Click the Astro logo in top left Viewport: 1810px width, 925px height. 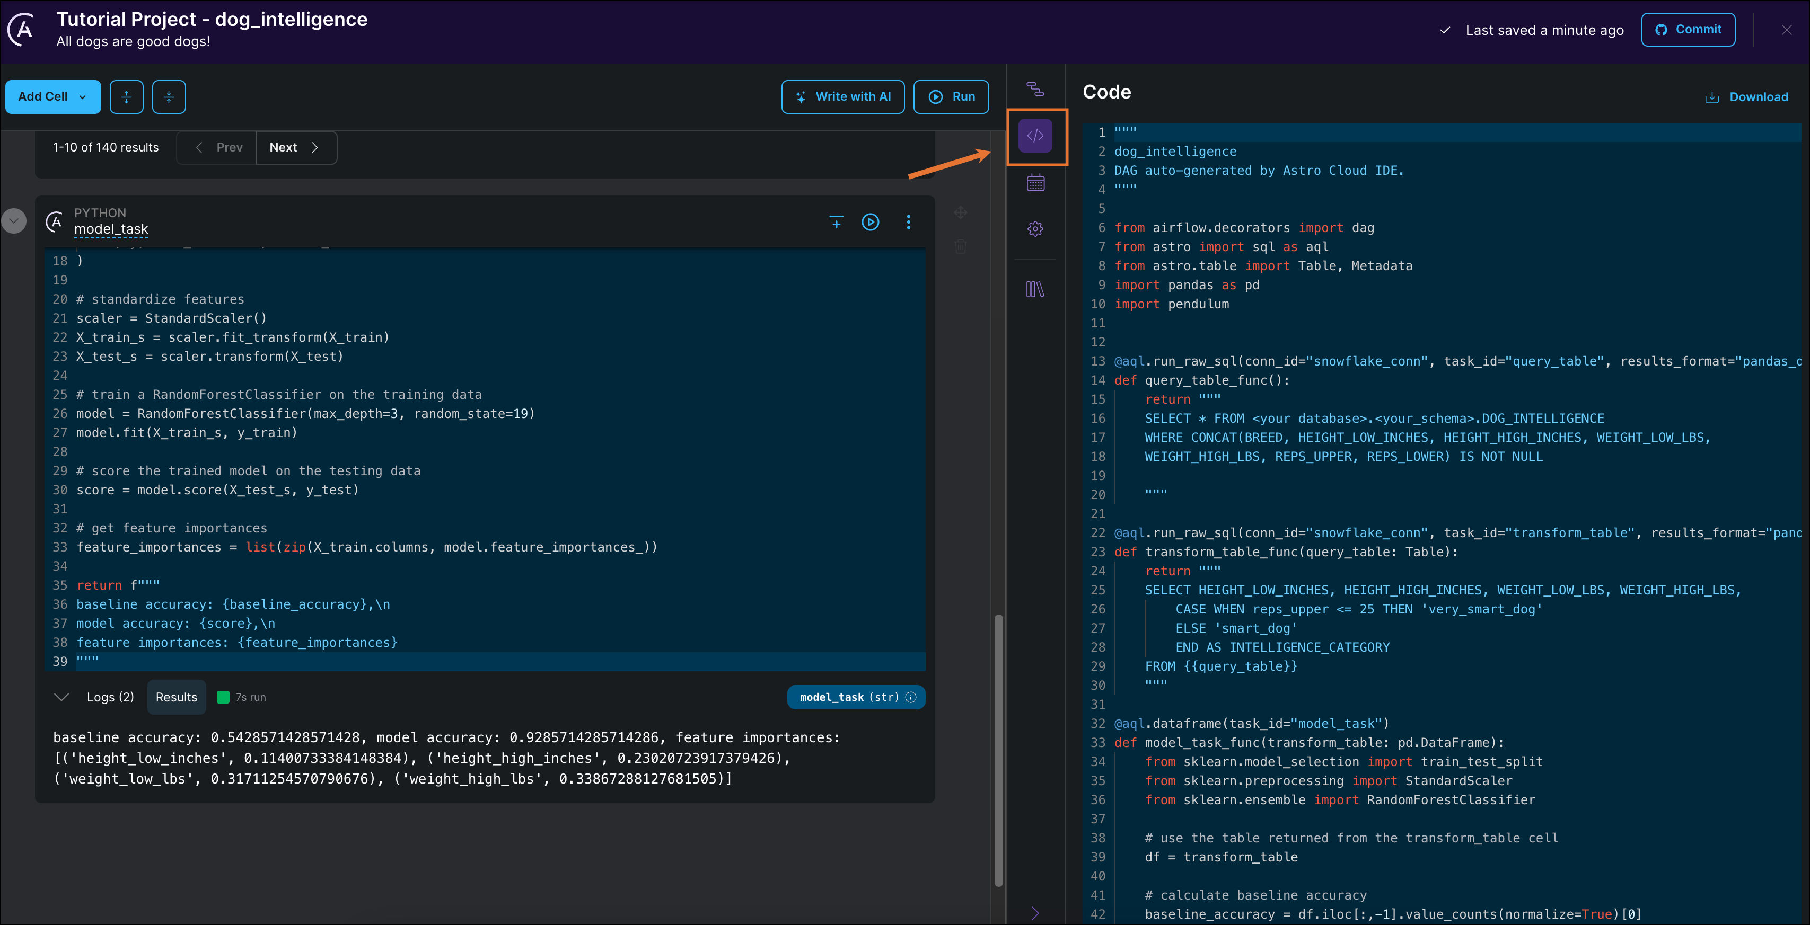20,29
